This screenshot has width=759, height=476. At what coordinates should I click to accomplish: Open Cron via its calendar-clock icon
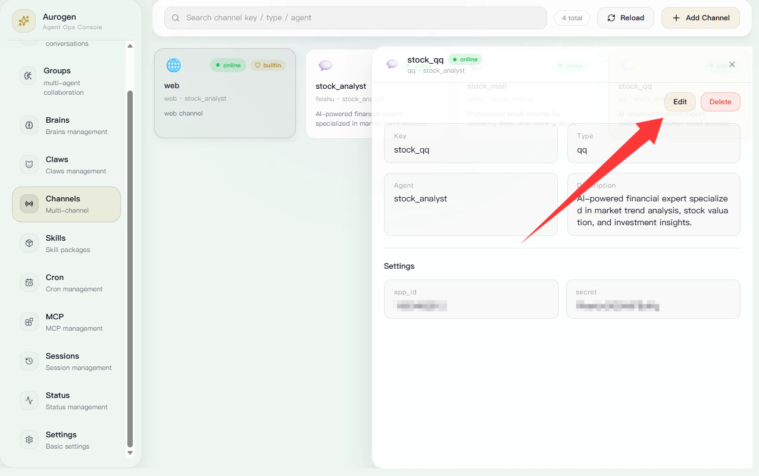pyautogui.click(x=29, y=282)
